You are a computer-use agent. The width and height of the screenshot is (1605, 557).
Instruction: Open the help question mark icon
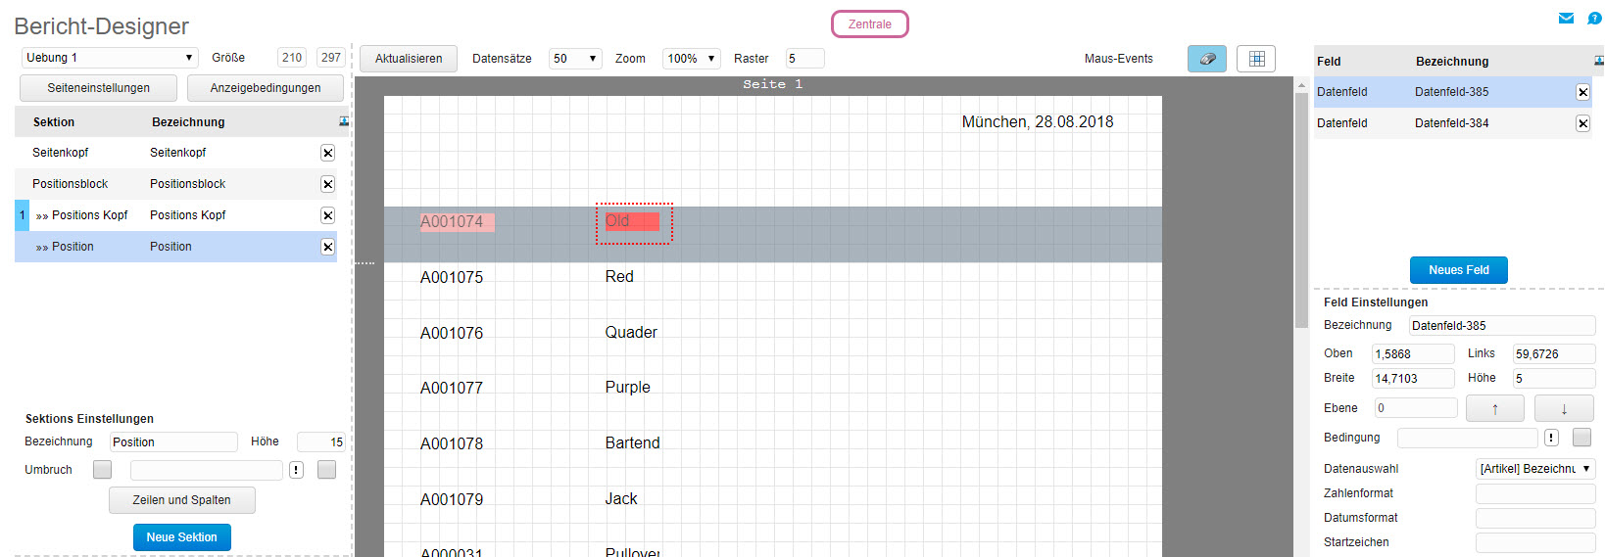pos(1594,18)
